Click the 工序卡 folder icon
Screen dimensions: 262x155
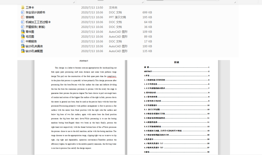click(x=23, y=7)
